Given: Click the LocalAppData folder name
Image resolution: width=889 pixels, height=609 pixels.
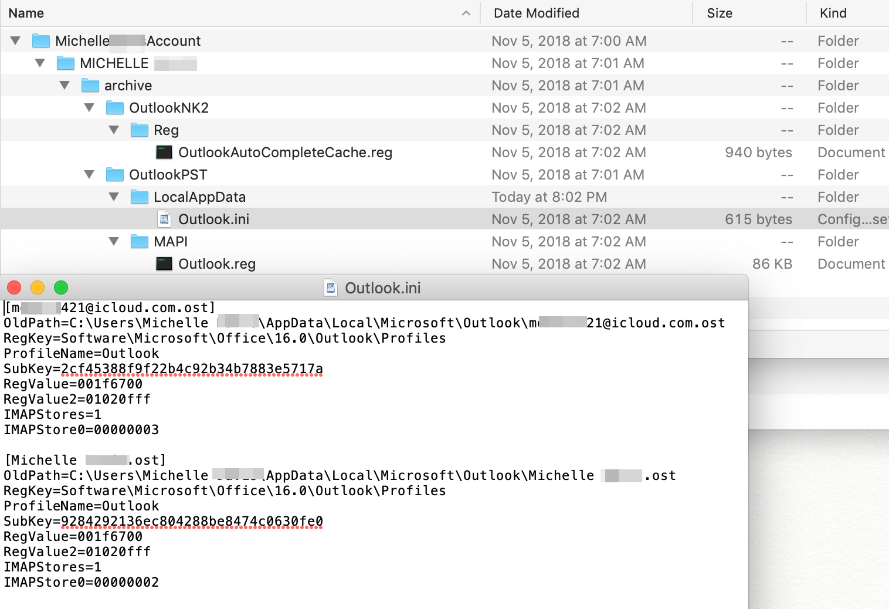Looking at the screenshot, I should [x=199, y=197].
